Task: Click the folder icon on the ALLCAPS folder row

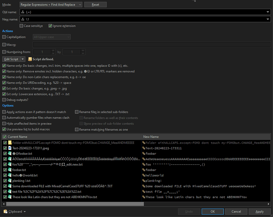Action: 10,143
